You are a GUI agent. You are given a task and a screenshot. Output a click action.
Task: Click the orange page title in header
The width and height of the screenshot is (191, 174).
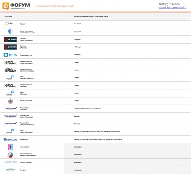pos(55,6)
